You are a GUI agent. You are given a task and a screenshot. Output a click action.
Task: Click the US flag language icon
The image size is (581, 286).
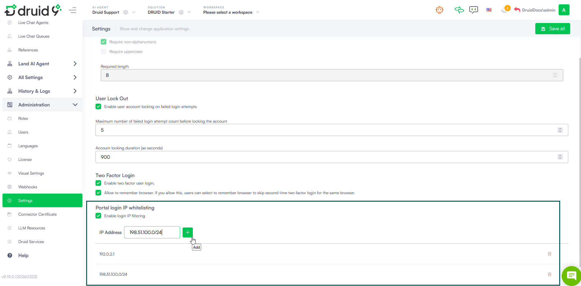point(489,10)
